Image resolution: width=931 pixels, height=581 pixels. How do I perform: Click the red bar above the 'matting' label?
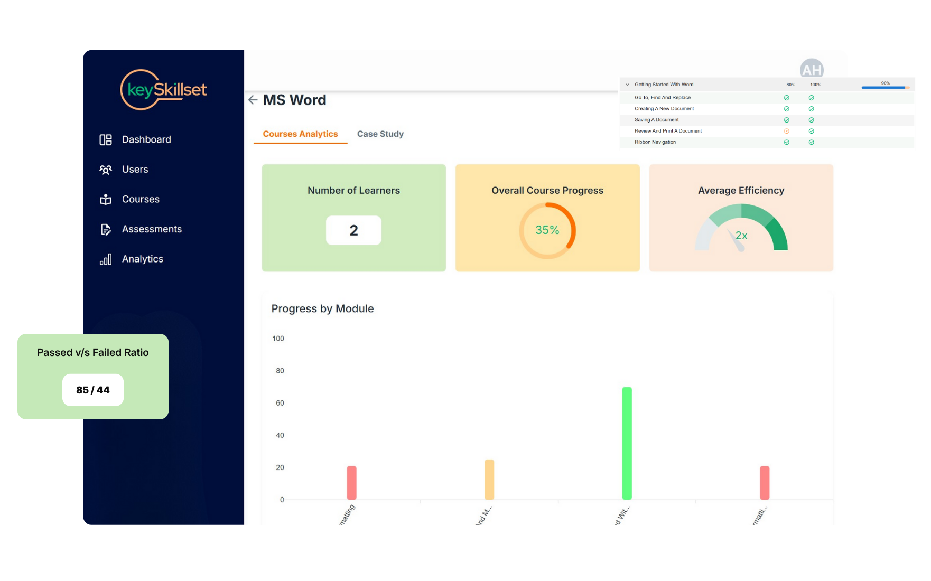pyautogui.click(x=351, y=483)
